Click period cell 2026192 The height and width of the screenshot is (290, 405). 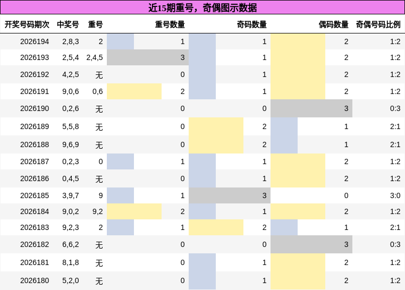[x=35, y=74]
